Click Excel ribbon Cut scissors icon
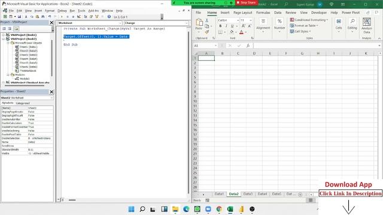The height and width of the screenshot is (215, 383). tap(207, 20)
